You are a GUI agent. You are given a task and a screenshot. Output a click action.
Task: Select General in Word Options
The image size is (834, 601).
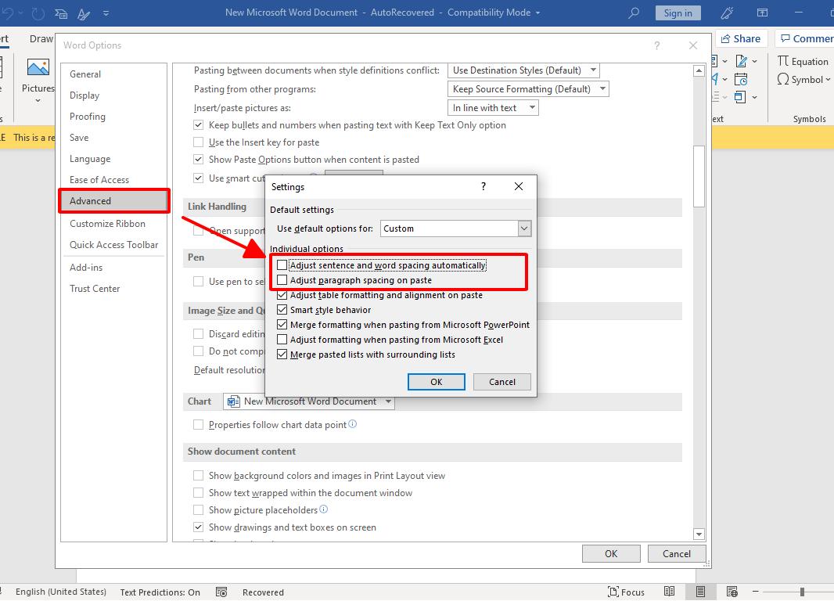click(85, 74)
